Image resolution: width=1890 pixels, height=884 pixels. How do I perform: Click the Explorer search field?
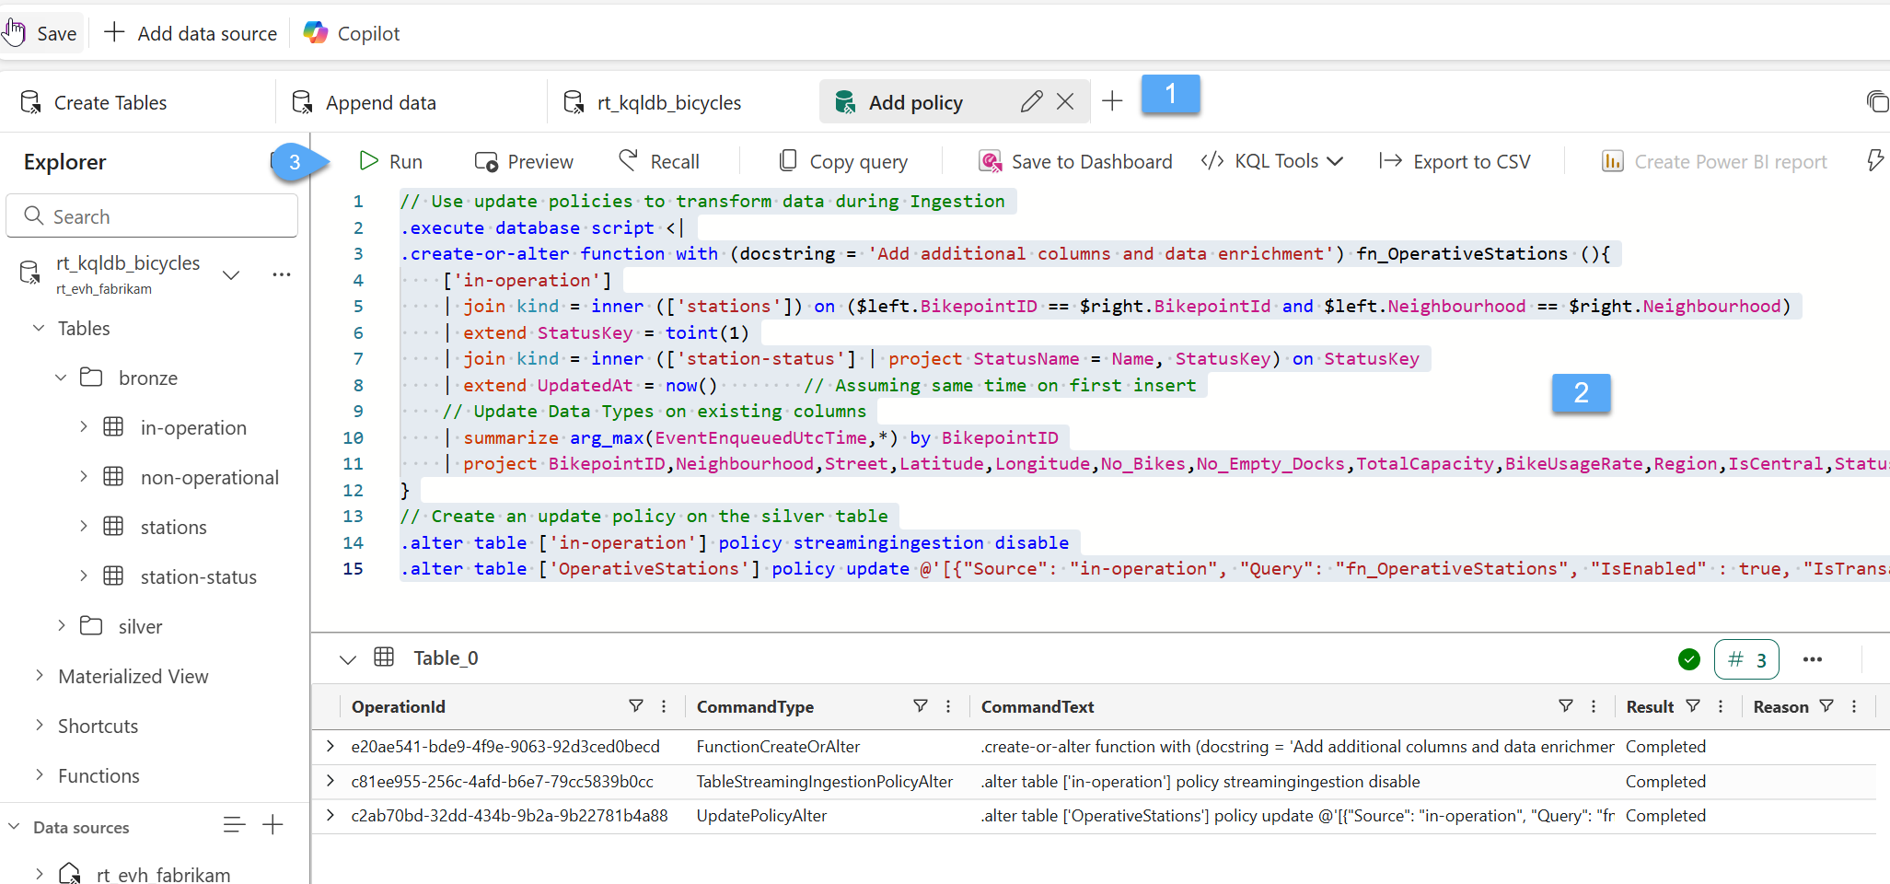pyautogui.click(x=152, y=216)
